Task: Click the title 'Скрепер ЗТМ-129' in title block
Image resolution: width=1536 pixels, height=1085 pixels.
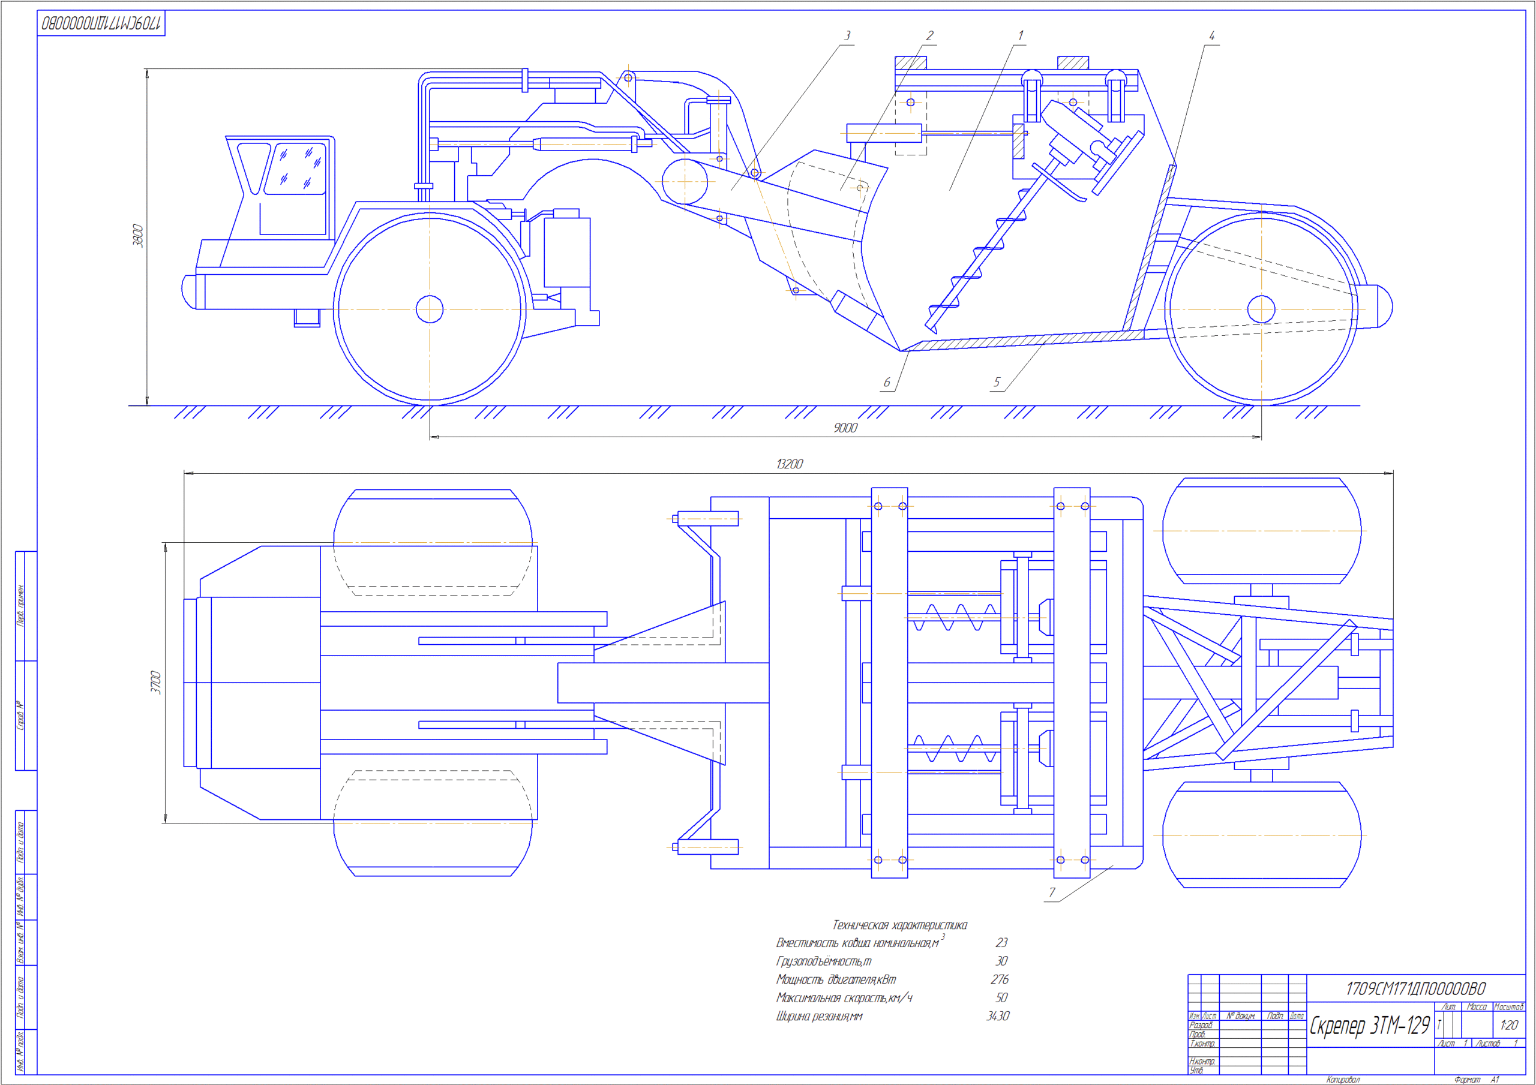Action: pyautogui.click(x=1369, y=1026)
